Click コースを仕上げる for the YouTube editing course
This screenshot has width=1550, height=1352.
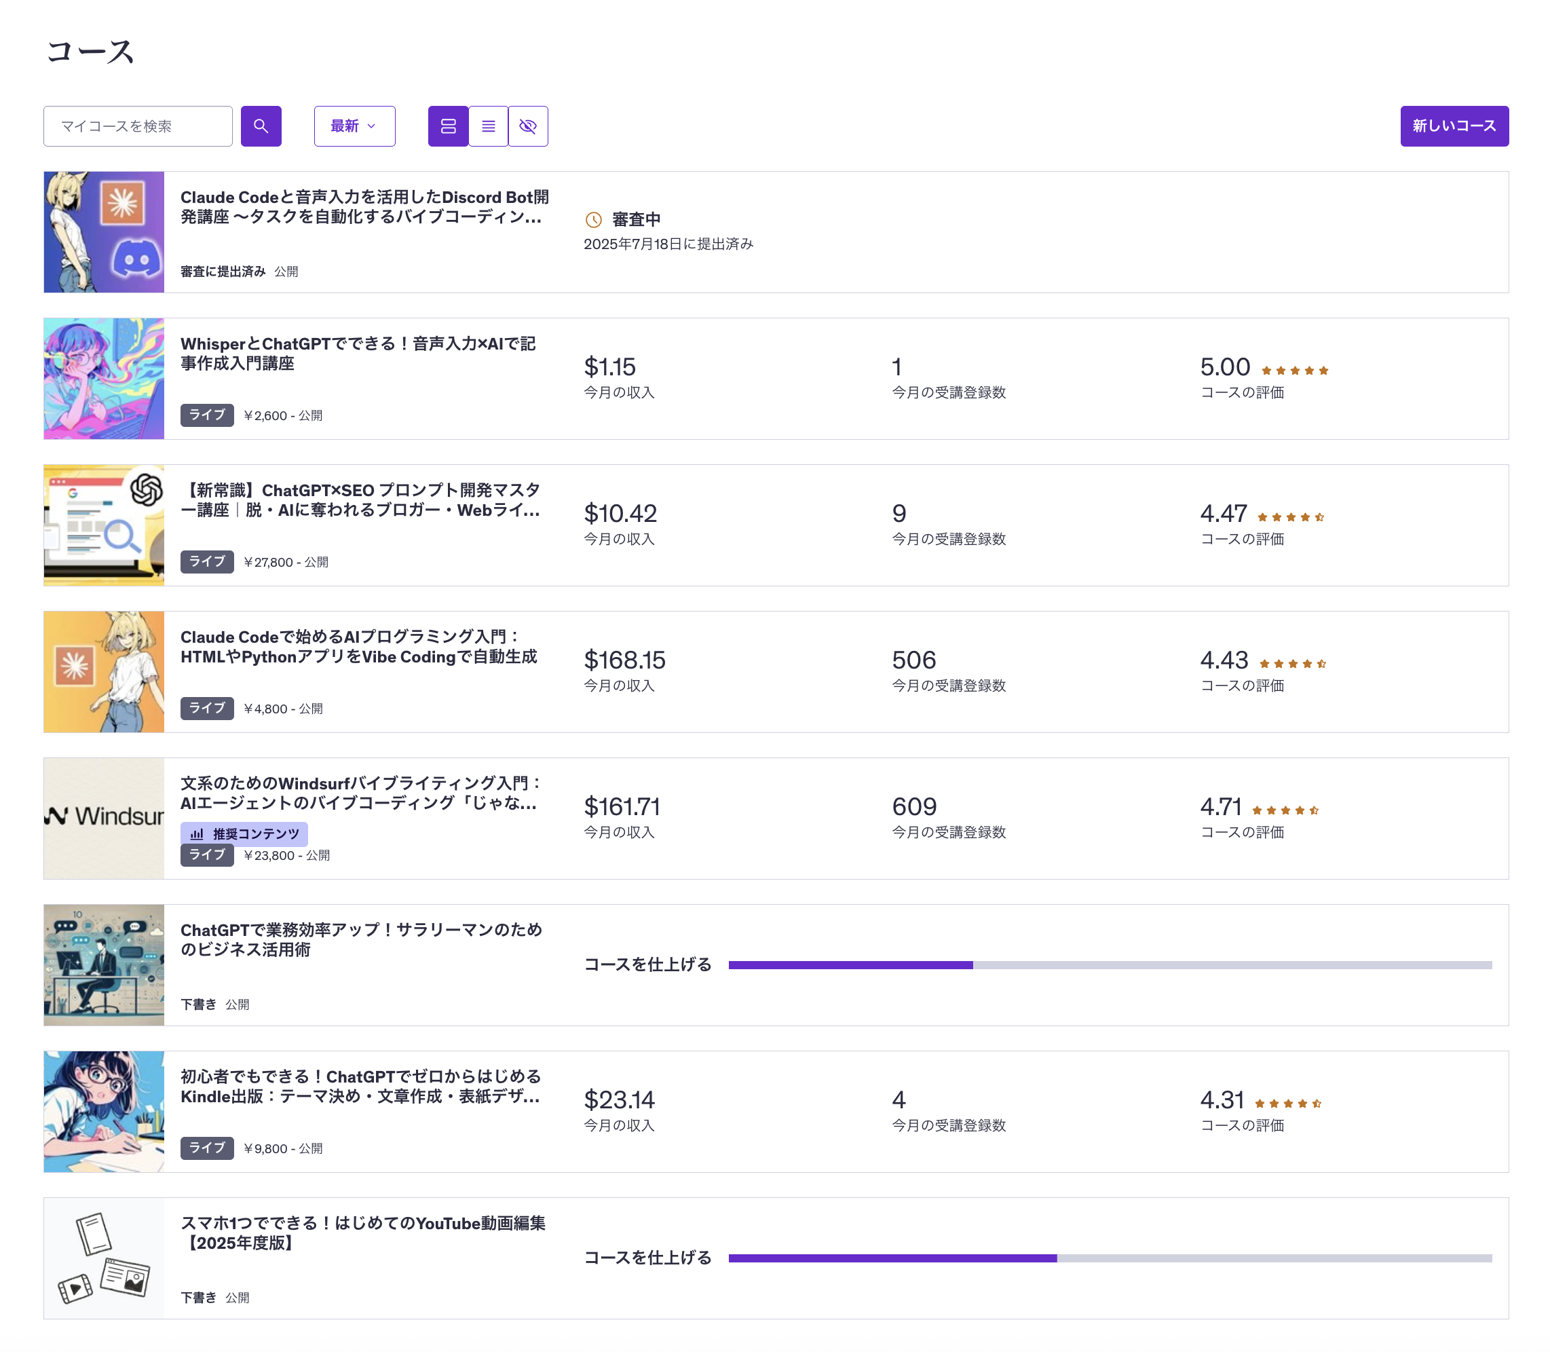point(647,1257)
